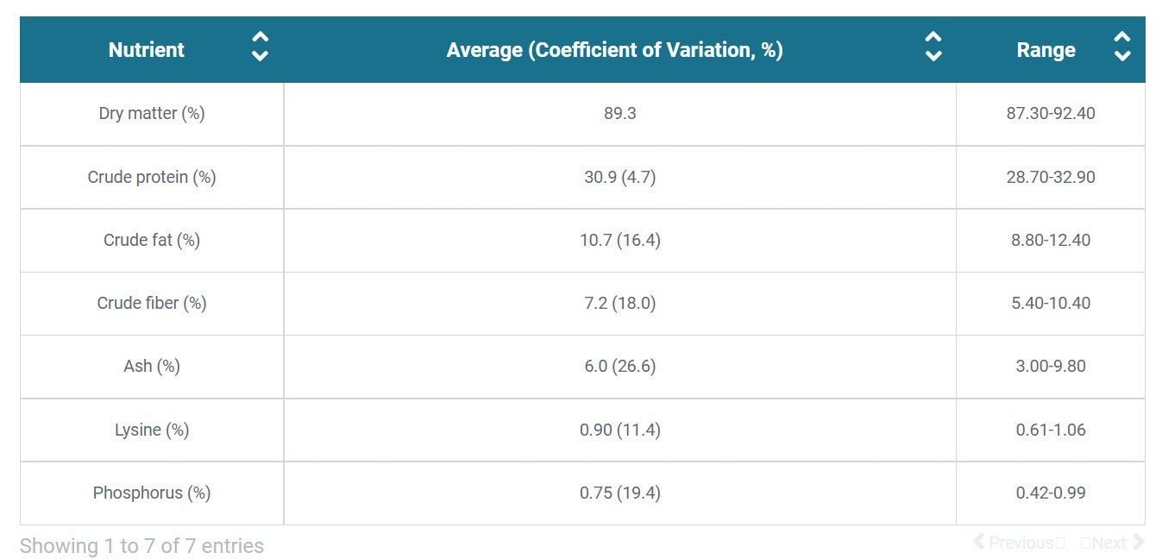The image size is (1162, 559).
Task: Click the Average column sort arrows icon
Action: point(933,47)
